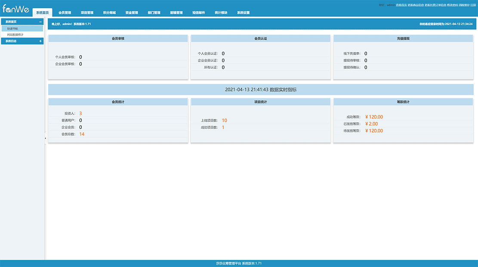Click the 清除缓存 link
478x267 pixels.
[x=464, y=5]
